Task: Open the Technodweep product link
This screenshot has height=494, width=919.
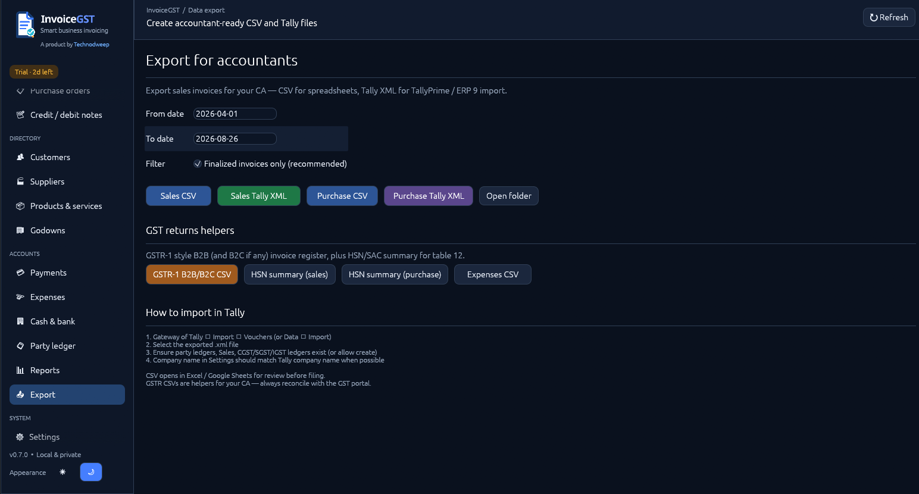Action: click(x=92, y=45)
